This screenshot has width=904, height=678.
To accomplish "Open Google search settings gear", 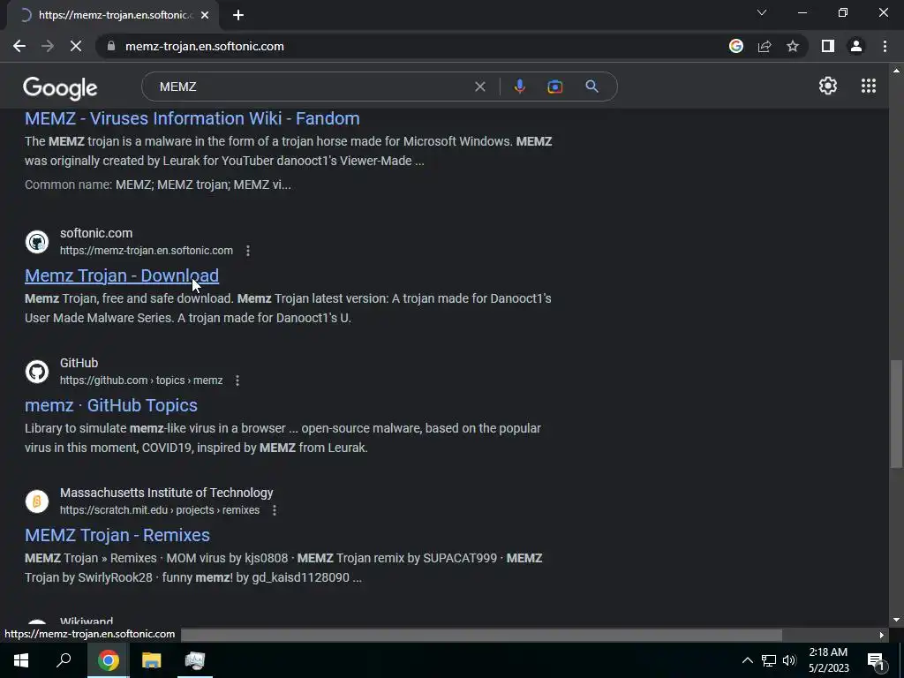I will (828, 86).
